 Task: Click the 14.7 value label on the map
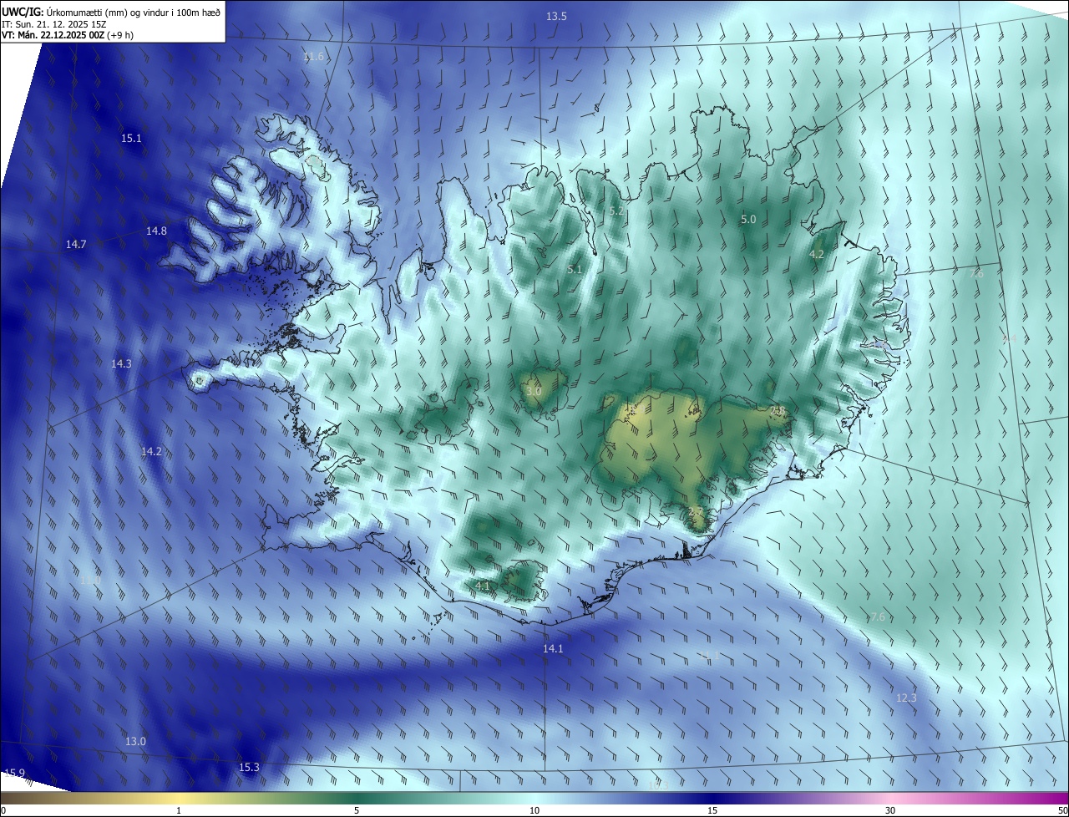coord(76,245)
